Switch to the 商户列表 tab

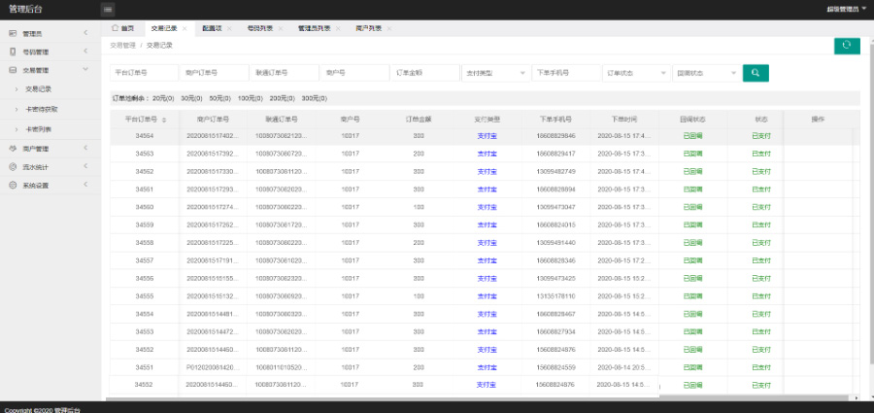tap(368, 29)
